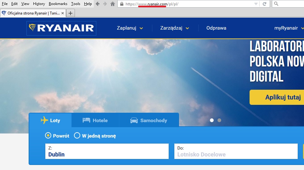Screen dimensions: 304x170
Task: Open the View menu
Action: pyautogui.click(x=25, y=4)
